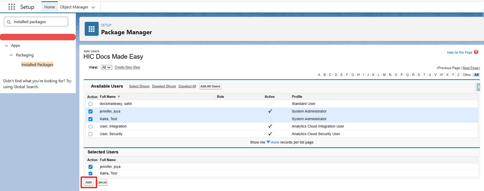Switch to the Home tab
The height and width of the screenshot is (191, 484).
(49, 7)
